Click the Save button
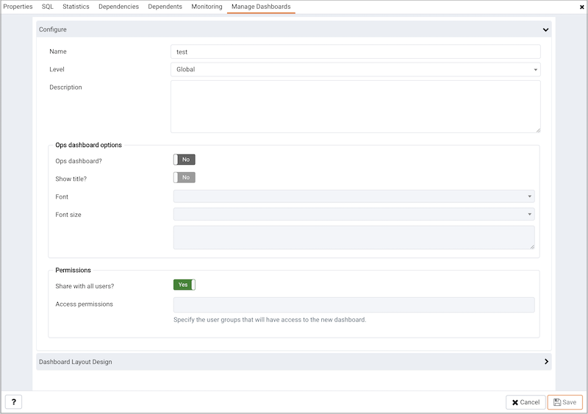Viewport: 588px width, 414px height. [564, 402]
